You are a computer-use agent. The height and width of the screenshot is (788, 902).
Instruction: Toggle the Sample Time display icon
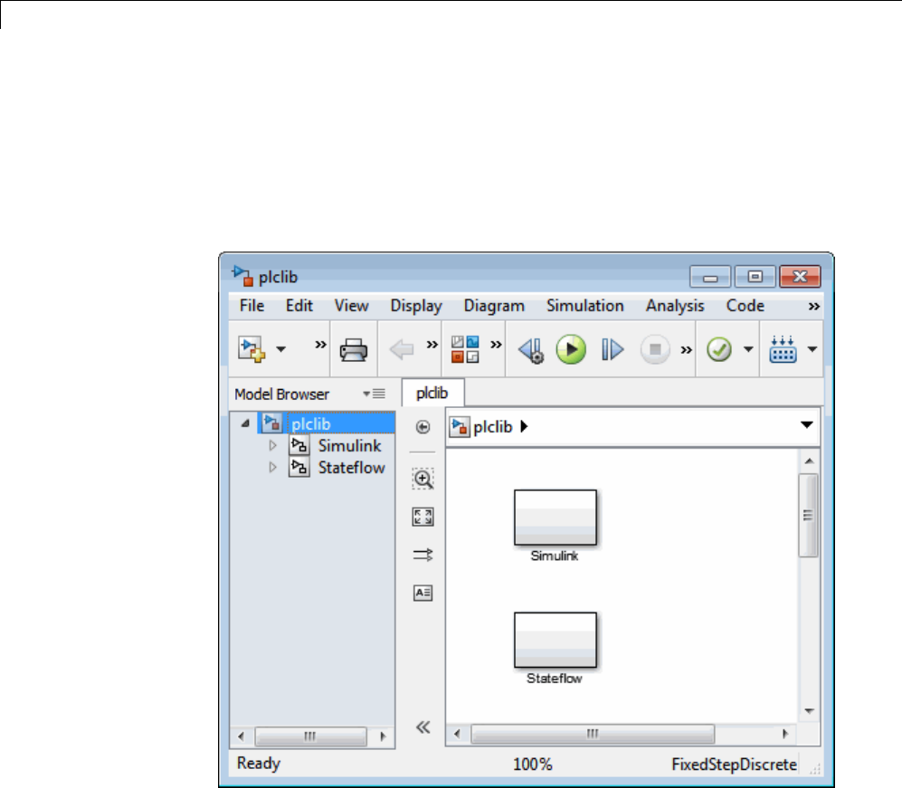423,555
